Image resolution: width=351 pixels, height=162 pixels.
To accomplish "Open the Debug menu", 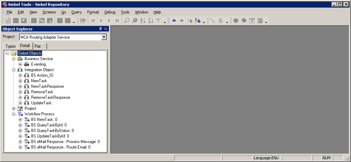I will click(x=110, y=12).
